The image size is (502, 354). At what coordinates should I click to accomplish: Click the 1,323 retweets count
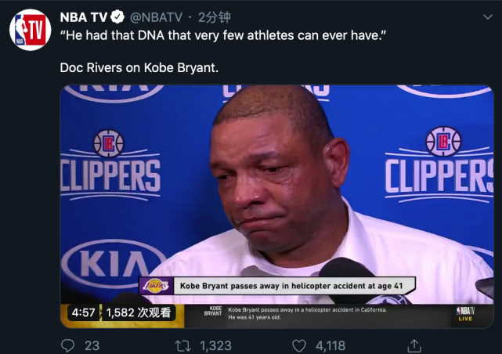click(x=215, y=345)
